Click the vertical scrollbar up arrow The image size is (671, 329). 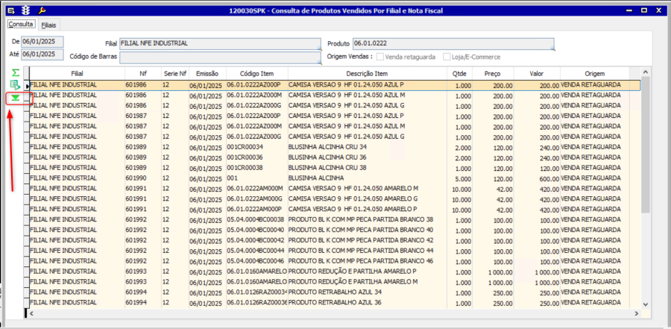coord(646,72)
